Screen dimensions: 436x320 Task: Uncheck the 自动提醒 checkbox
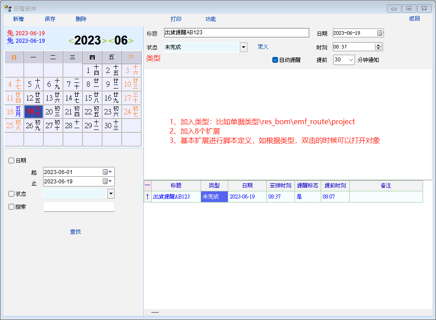pos(275,60)
